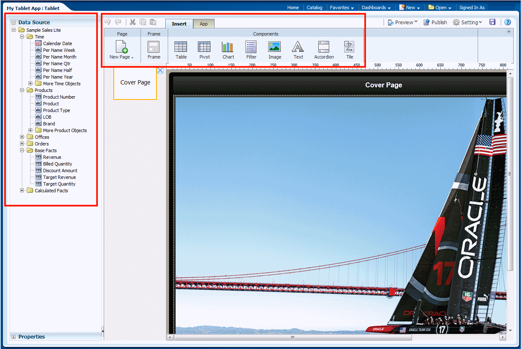Click Signed In As
Viewport: 522px width, 349px height.
(x=472, y=8)
